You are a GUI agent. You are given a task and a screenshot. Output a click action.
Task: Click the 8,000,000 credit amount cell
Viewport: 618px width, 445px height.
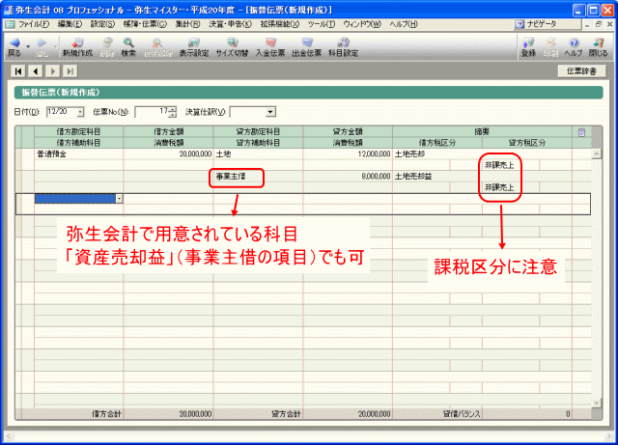[348, 177]
